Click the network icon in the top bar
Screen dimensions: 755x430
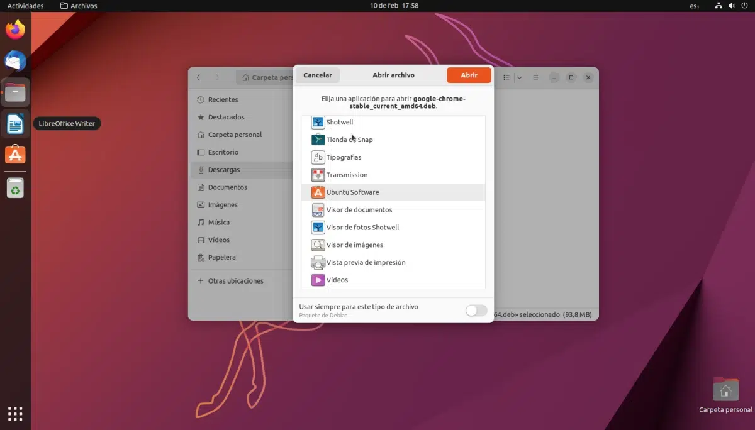[x=719, y=6]
